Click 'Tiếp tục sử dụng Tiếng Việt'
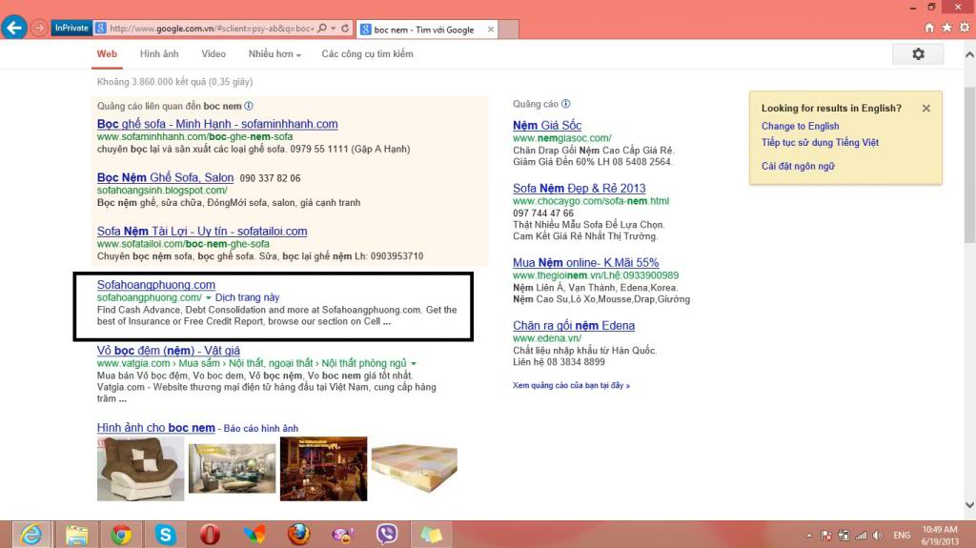The width and height of the screenshot is (976, 548). 820,143
